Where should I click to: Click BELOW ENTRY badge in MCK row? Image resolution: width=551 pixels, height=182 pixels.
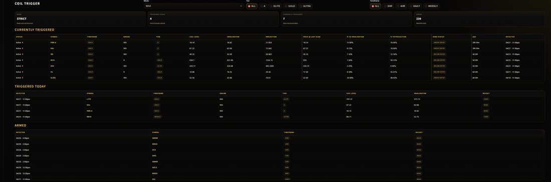[x=439, y=60]
